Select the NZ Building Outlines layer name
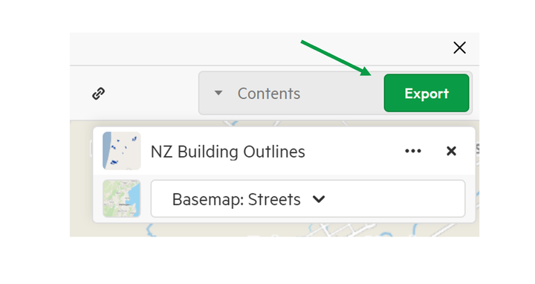The image size is (535, 284). coord(227,152)
